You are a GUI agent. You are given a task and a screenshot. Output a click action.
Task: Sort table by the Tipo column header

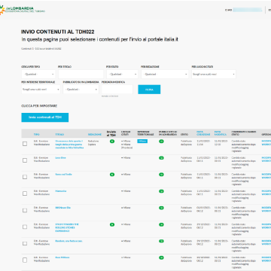36,135
